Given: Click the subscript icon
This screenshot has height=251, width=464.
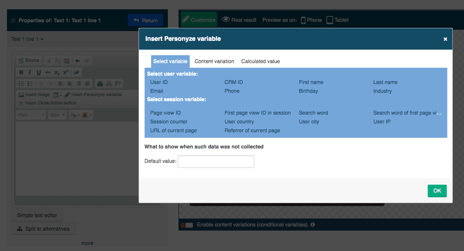Looking at the screenshot, I should 57,72.
